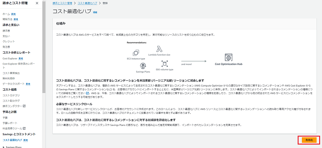322x148 pixels.
Task: Go to 請求書 page
Action: (6, 31)
